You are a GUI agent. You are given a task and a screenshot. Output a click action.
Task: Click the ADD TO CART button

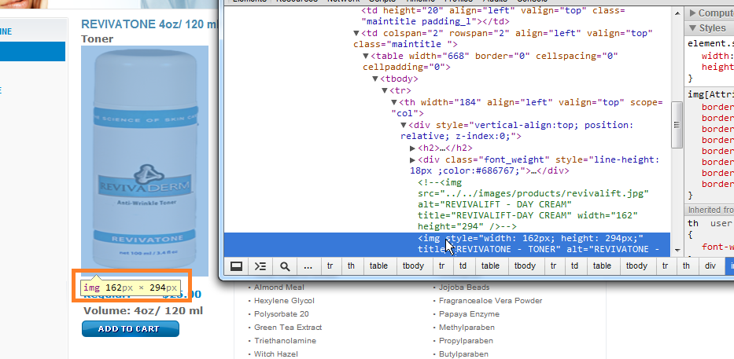click(131, 329)
